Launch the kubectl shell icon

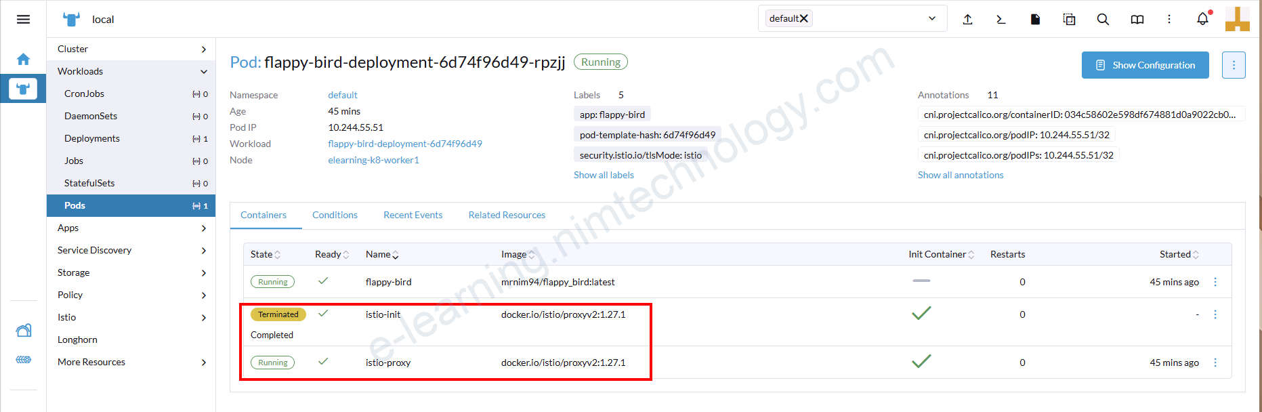tap(1001, 19)
